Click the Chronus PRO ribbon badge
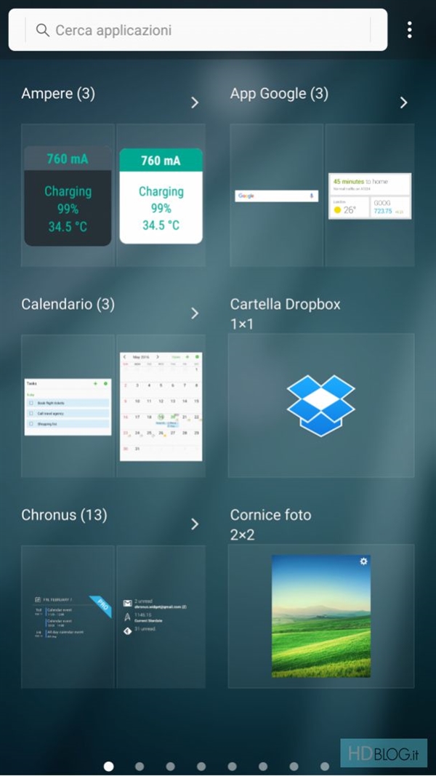The image size is (436, 776). pos(101,607)
